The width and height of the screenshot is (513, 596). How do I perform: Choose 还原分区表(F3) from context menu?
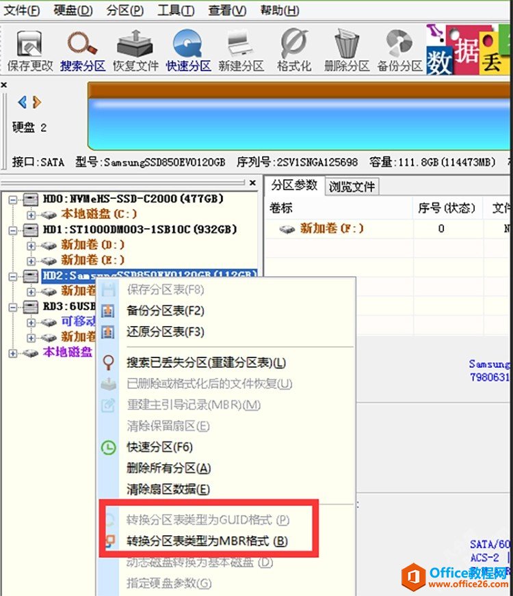166,331
